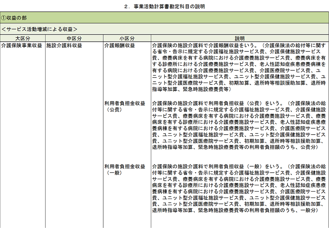Click the "サービス活動増減による収益" subheading row
329x228 pixels.
[x=39, y=29]
